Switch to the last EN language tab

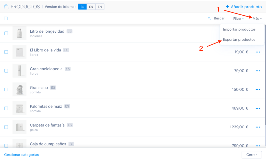[100, 7]
